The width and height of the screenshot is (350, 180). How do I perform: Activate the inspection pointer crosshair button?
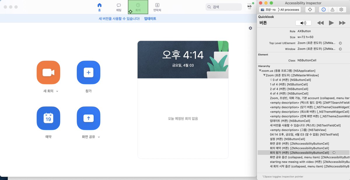[310, 10]
